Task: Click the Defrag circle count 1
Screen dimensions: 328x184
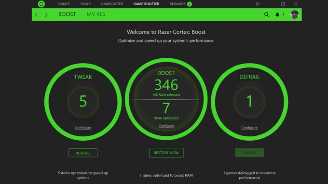Action: tap(249, 102)
